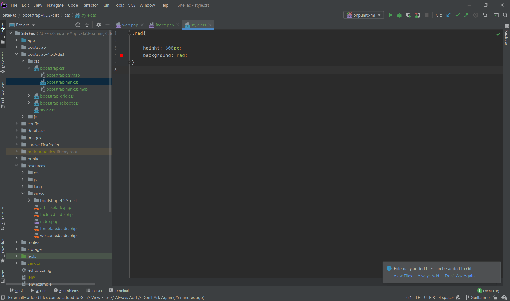The height and width of the screenshot is (301, 510).
Task: Open the Pull Requests tool window
Action: coord(3,95)
